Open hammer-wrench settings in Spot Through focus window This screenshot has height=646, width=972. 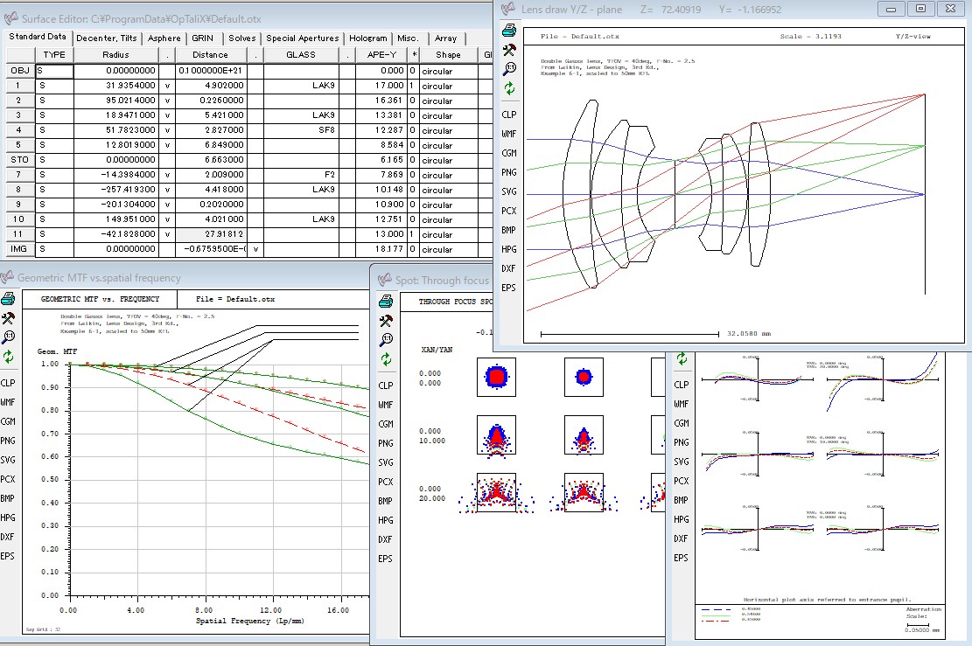[x=385, y=320]
